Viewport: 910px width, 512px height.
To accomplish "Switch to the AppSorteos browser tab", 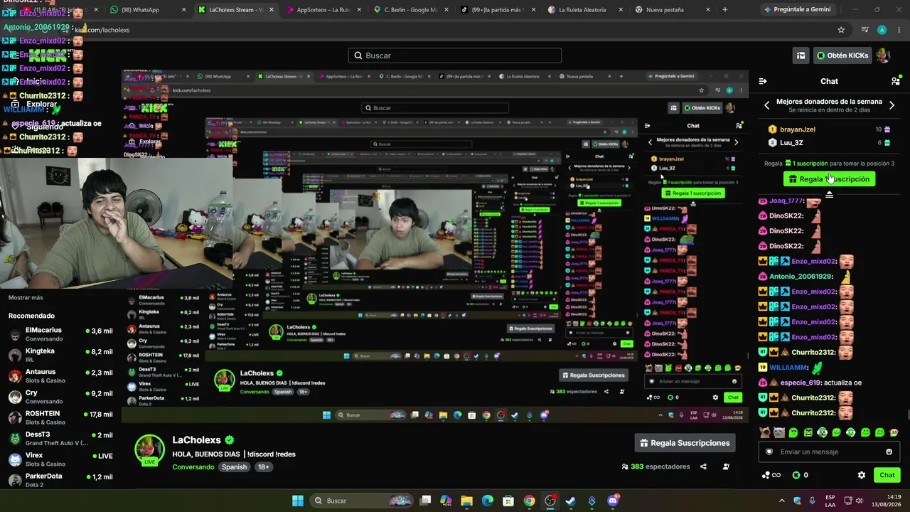I will pos(323,10).
